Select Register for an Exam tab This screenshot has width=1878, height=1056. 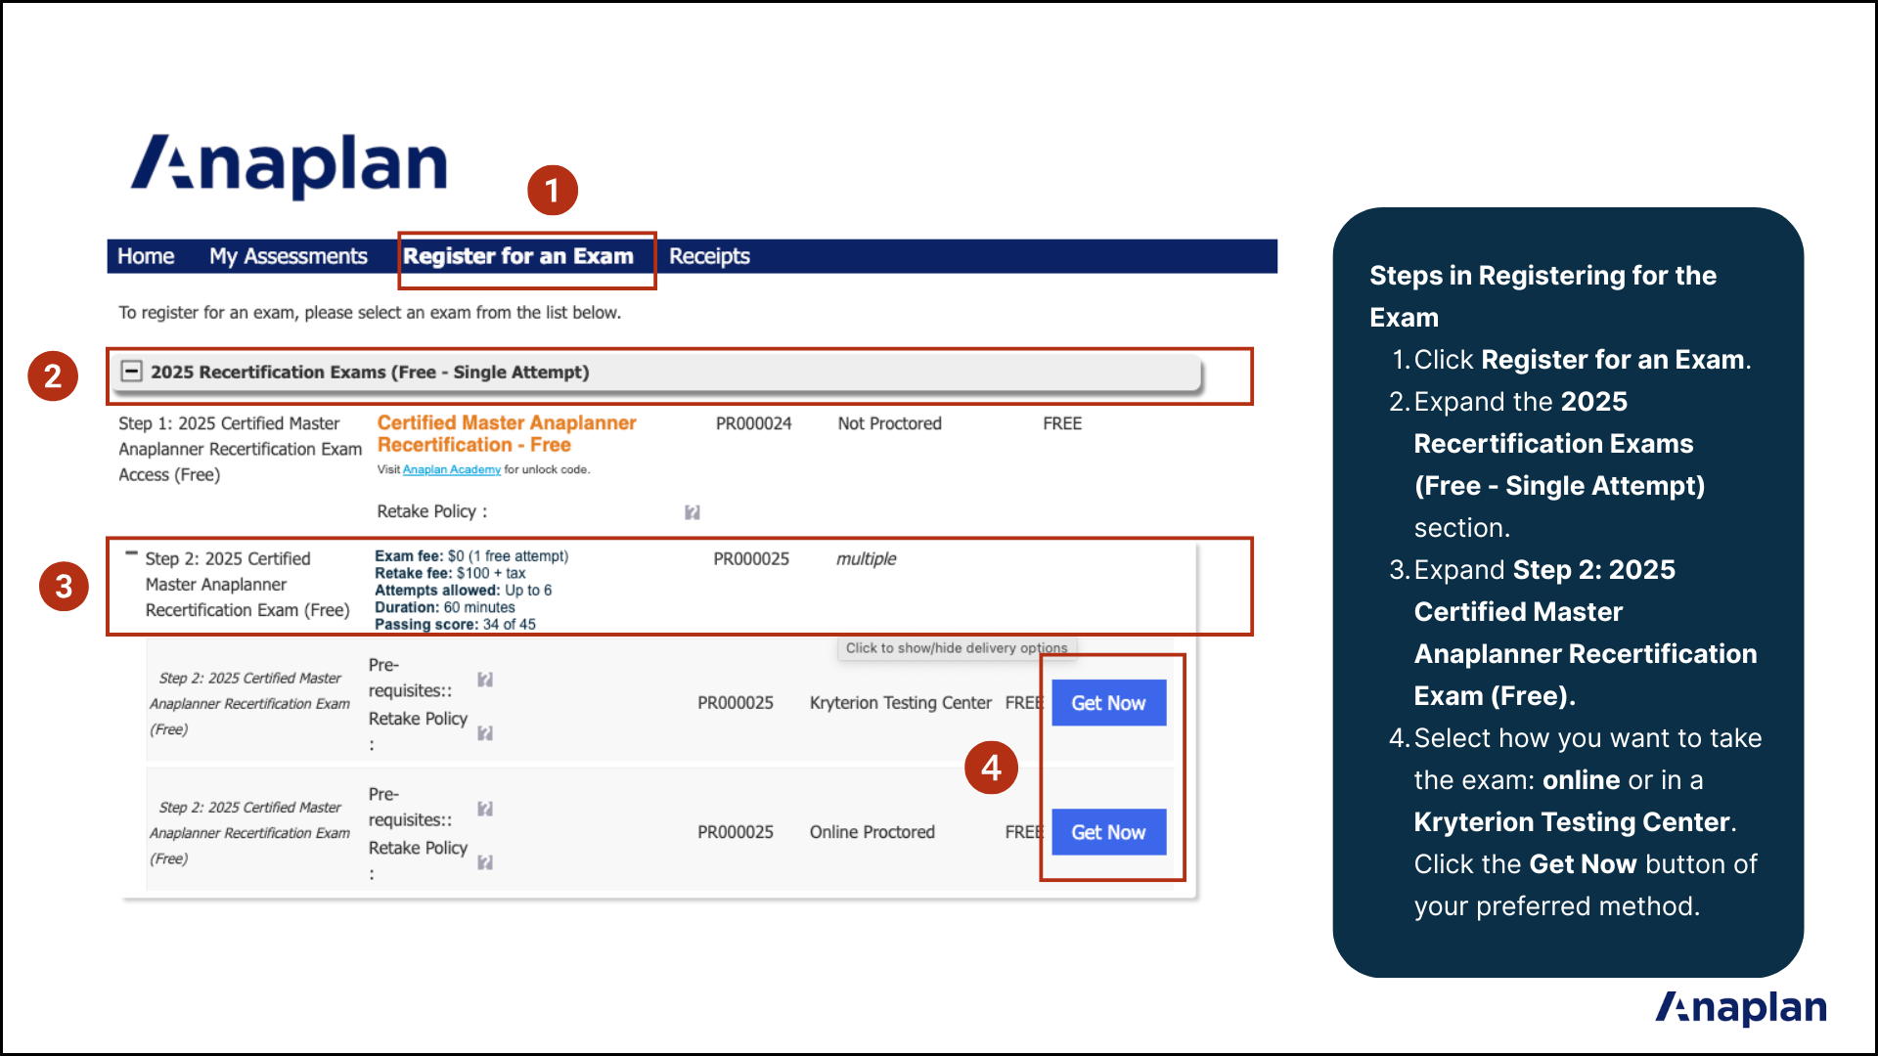(x=518, y=256)
